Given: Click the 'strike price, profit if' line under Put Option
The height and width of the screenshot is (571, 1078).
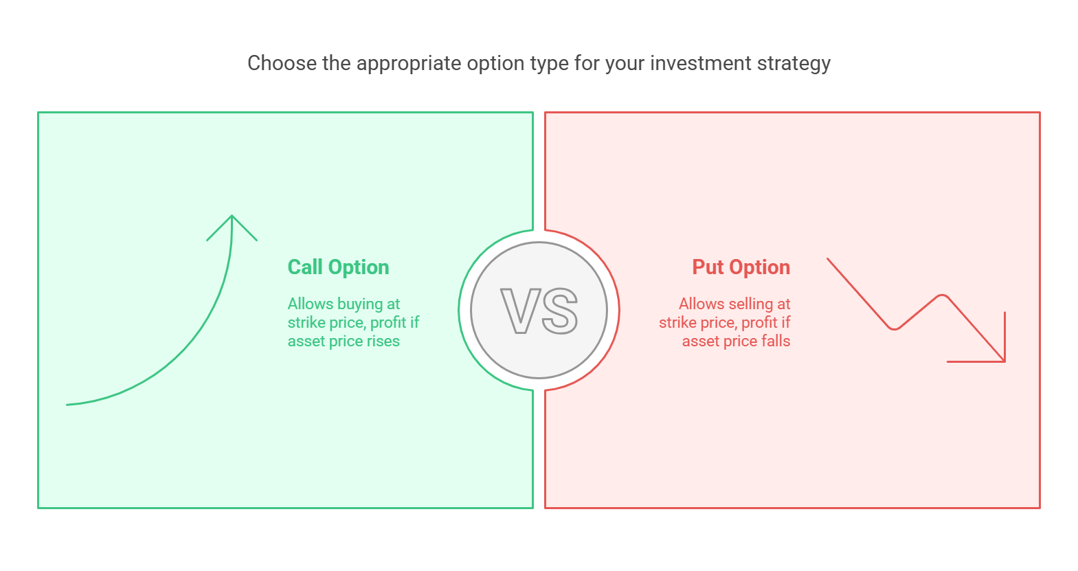Looking at the screenshot, I should click(x=725, y=323).
